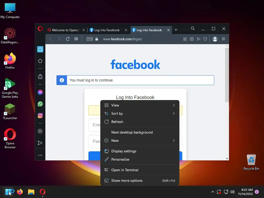Open Messenger in the Opera sidebar

coord(40,92)
